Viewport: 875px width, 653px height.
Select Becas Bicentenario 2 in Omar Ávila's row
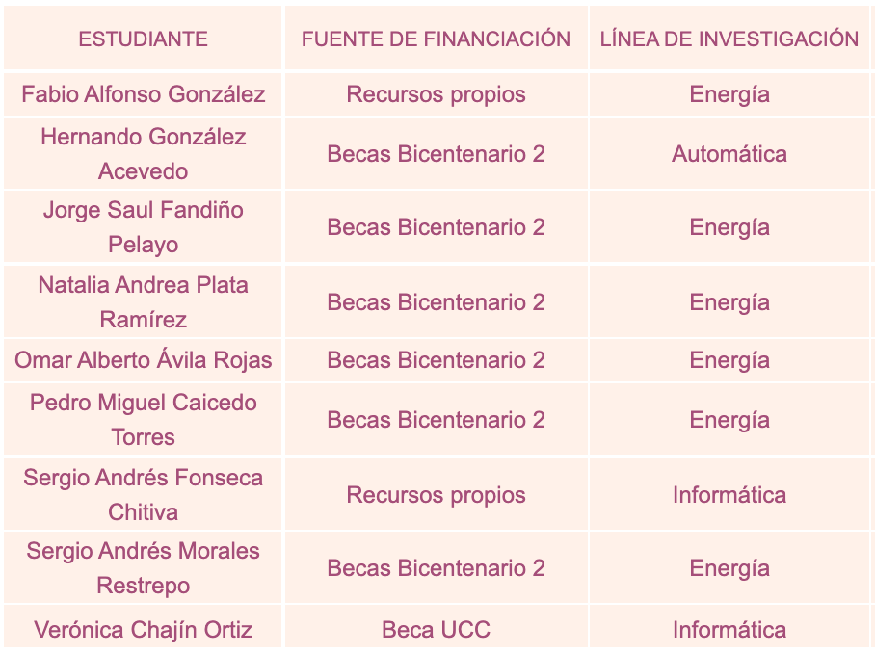pos(436,360)
